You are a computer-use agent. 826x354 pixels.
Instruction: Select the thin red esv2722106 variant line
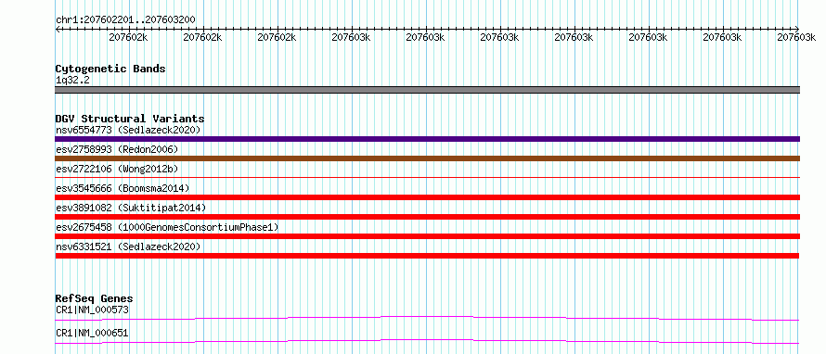(427, 178)
